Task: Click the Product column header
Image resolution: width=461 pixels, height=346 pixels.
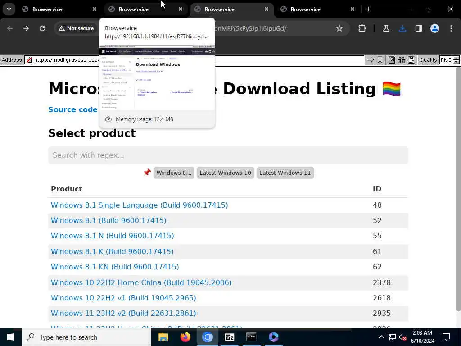Action: (67, 189)
